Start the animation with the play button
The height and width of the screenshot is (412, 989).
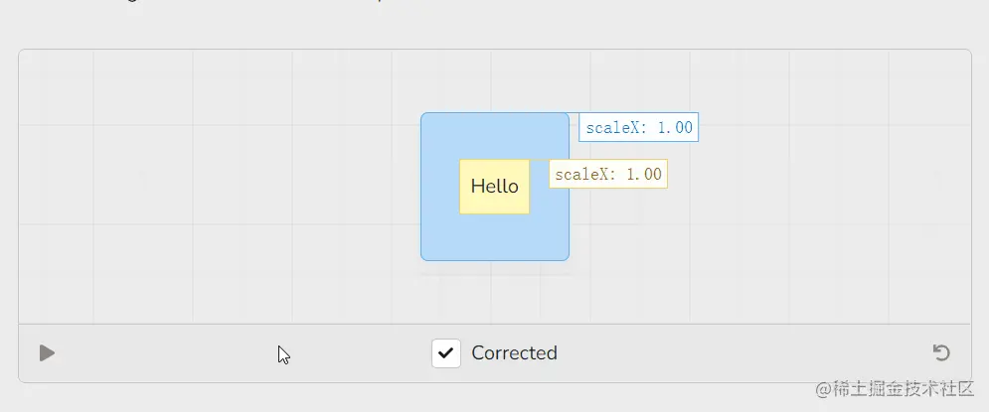(x=48, y=352)
